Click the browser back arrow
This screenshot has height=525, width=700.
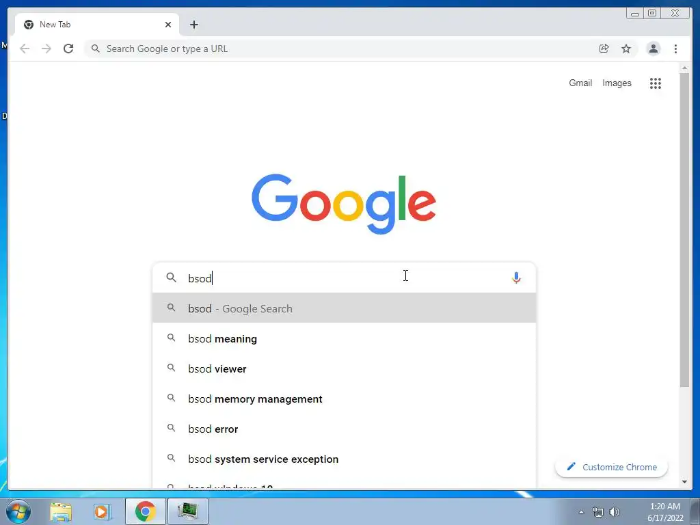(25, 49)
